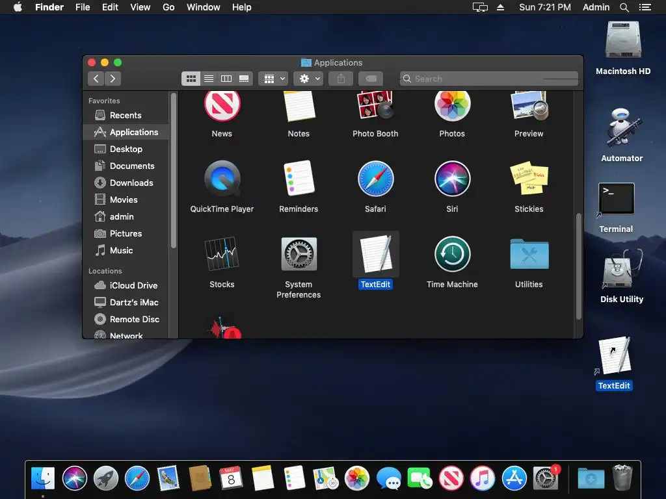This screenshot has width=666, height=499.
Task: Select the System Preferences app in window
Action: pos(299,254)
